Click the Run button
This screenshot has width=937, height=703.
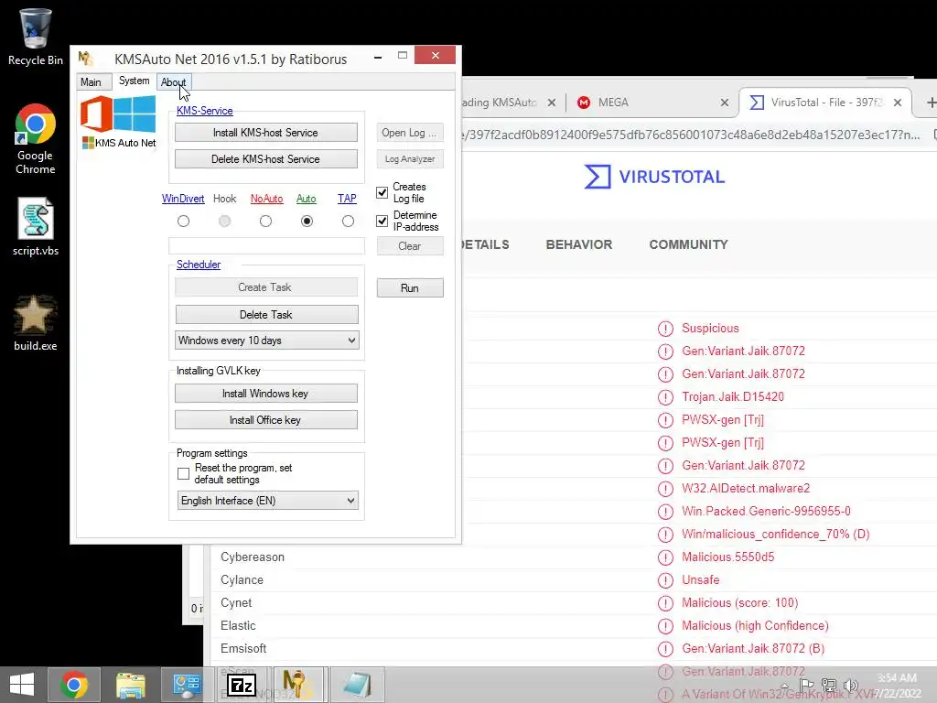click(x=410, y=288)
